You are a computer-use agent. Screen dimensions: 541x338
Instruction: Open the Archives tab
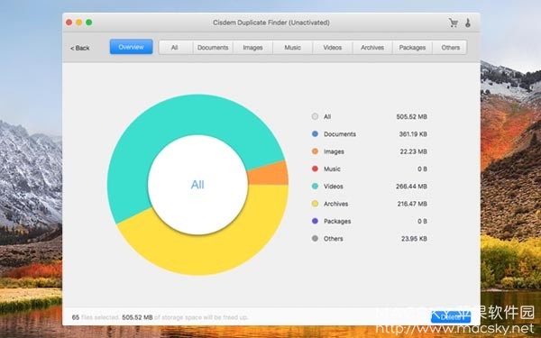[372, 47]
